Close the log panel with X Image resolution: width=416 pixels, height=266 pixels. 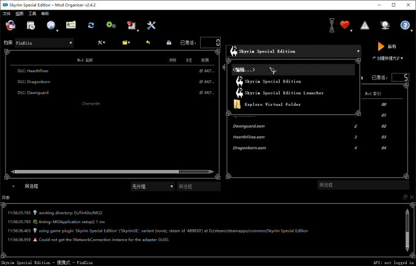[412, 197]
